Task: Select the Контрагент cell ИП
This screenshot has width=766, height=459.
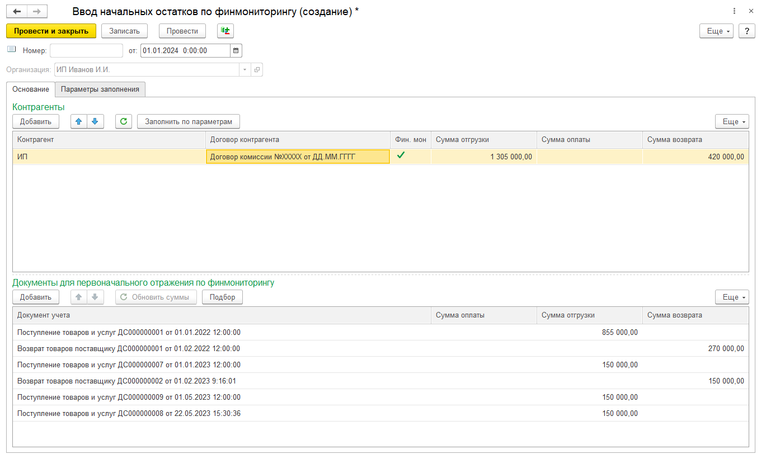Action: point(109,157)
